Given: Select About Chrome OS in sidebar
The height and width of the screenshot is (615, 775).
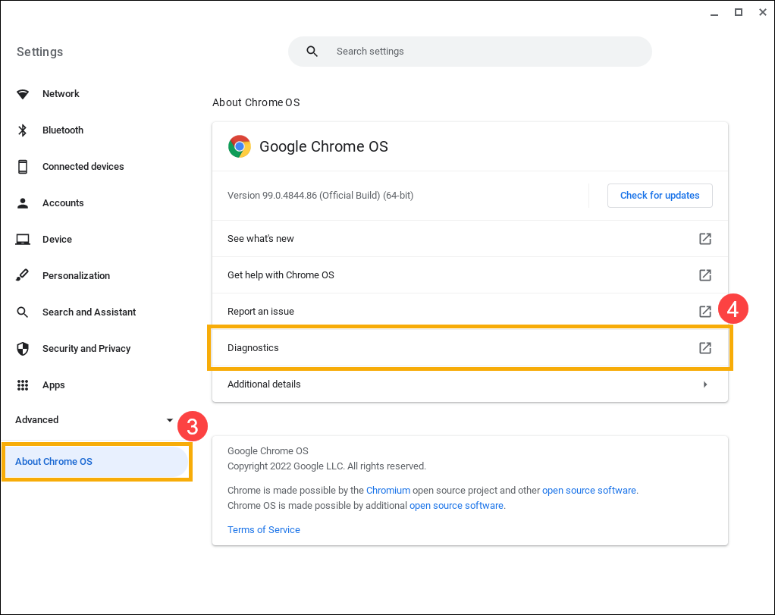Looking at the screenshot, I should (x=97, y=462).
